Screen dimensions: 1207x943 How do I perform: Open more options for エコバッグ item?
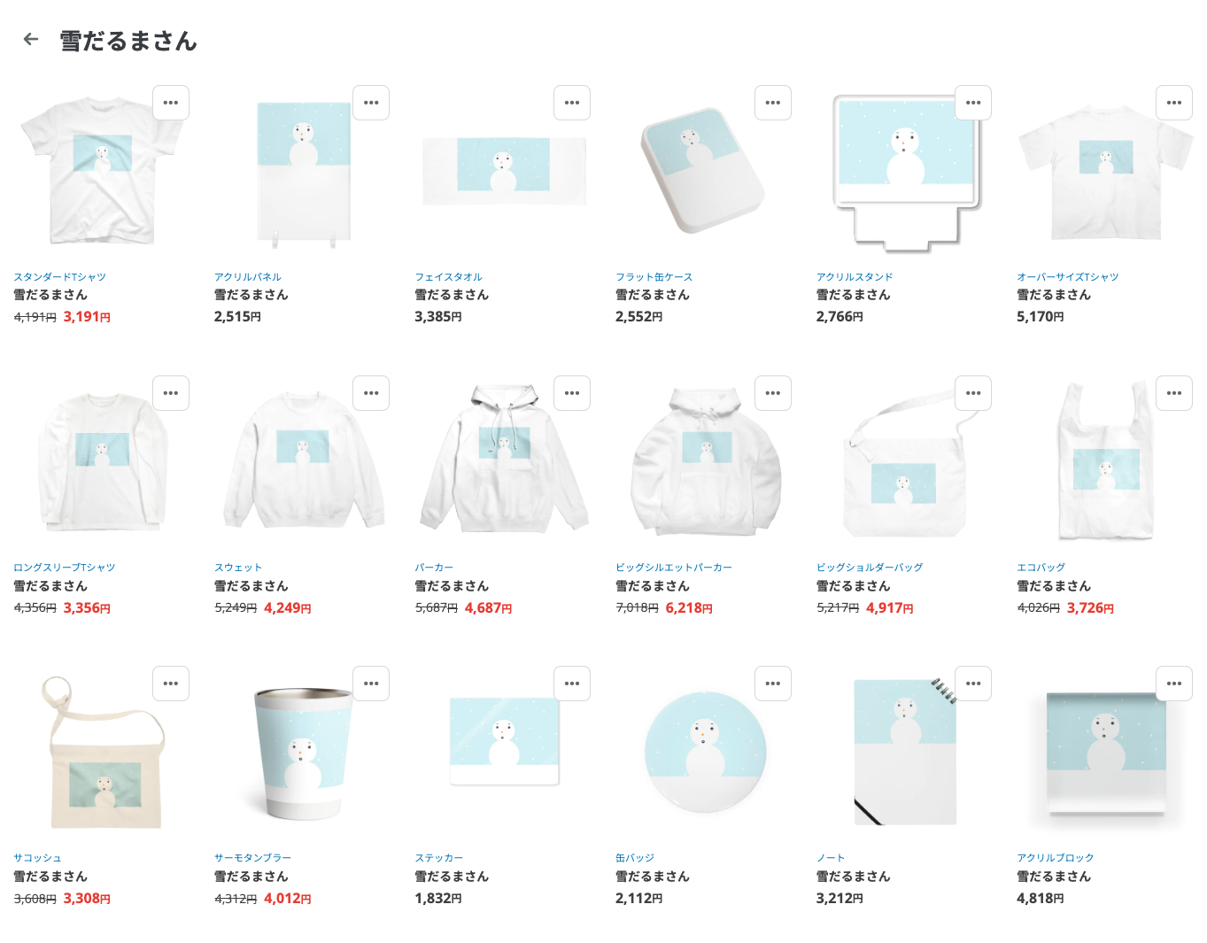click(1174, 393)
